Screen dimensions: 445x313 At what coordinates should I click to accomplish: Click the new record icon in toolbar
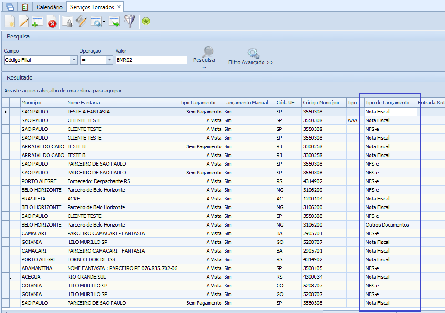click(x=10, y=21)
